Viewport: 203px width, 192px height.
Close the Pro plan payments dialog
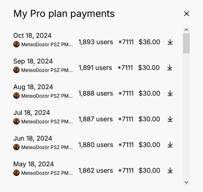pos(187,14)
